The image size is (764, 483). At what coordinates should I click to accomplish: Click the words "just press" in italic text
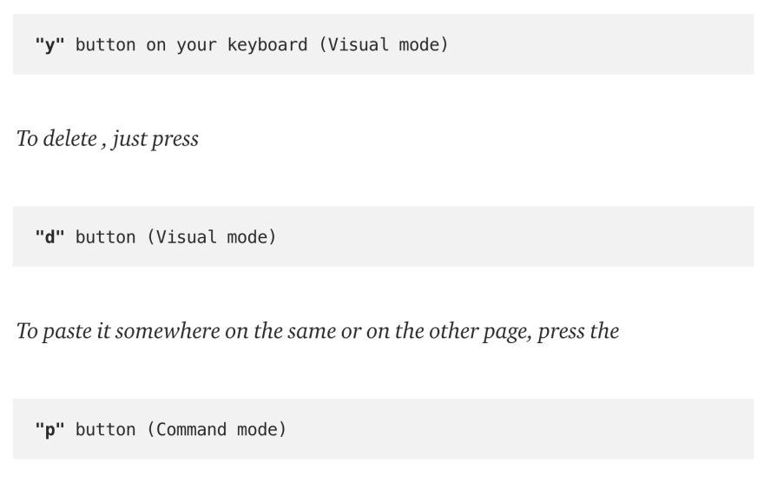click(155, 139)
